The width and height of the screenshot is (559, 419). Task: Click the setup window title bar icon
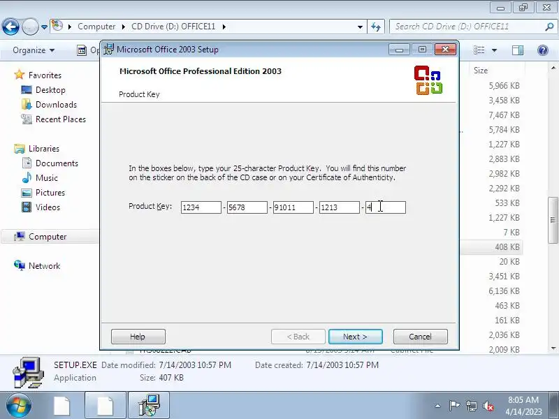point(109,49)
